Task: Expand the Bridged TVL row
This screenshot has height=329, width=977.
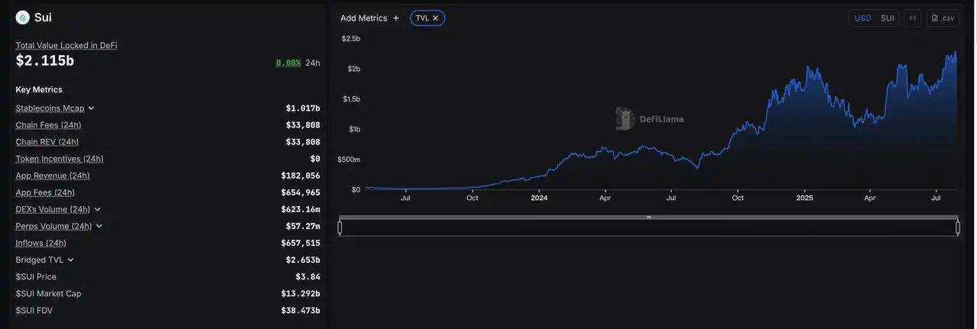Action: point(71,260)
